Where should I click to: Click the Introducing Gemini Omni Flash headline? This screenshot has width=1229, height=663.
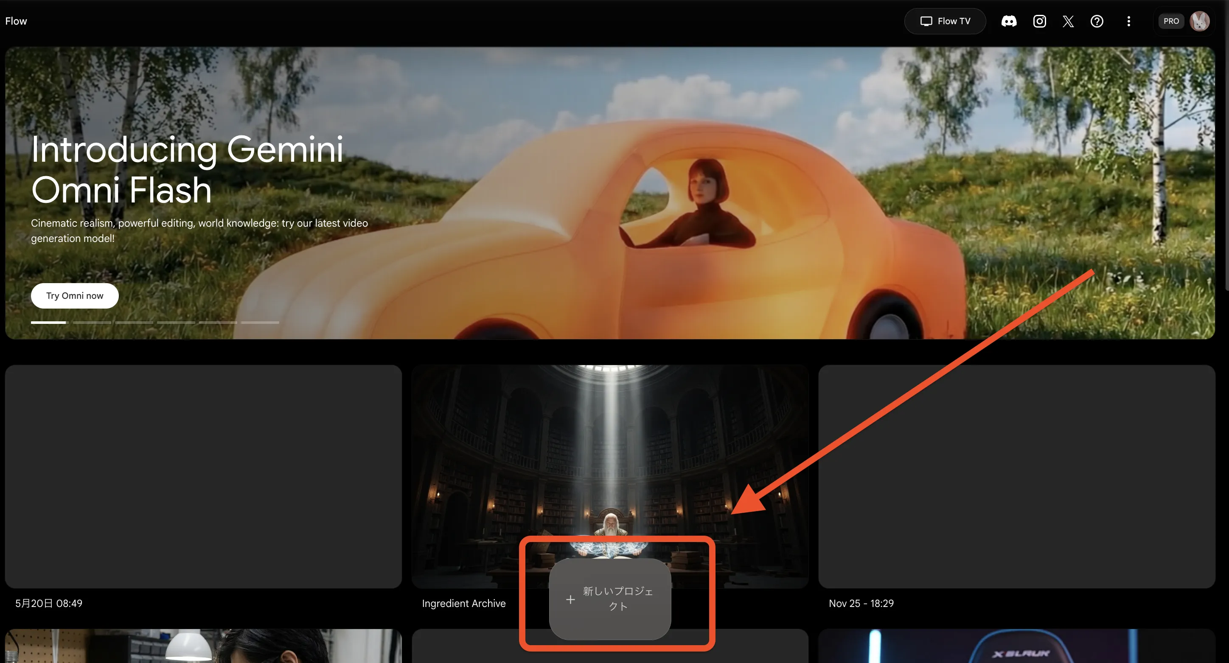[187, 169]
